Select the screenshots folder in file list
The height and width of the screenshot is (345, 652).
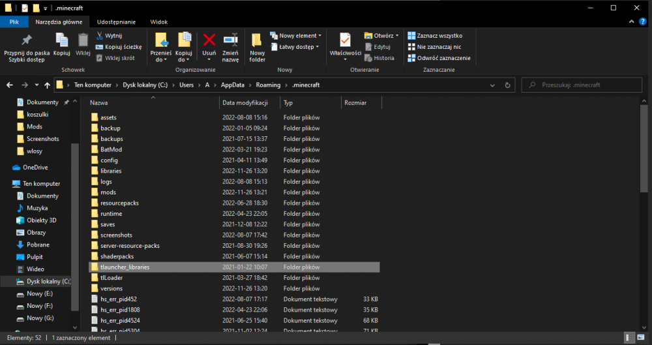(x=116, y=235)
